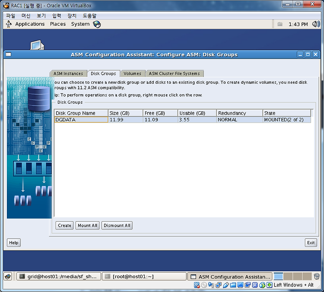The image size is (324, 292).
Task: Click the VirtualBox network status icon
Action: [219, 285]
